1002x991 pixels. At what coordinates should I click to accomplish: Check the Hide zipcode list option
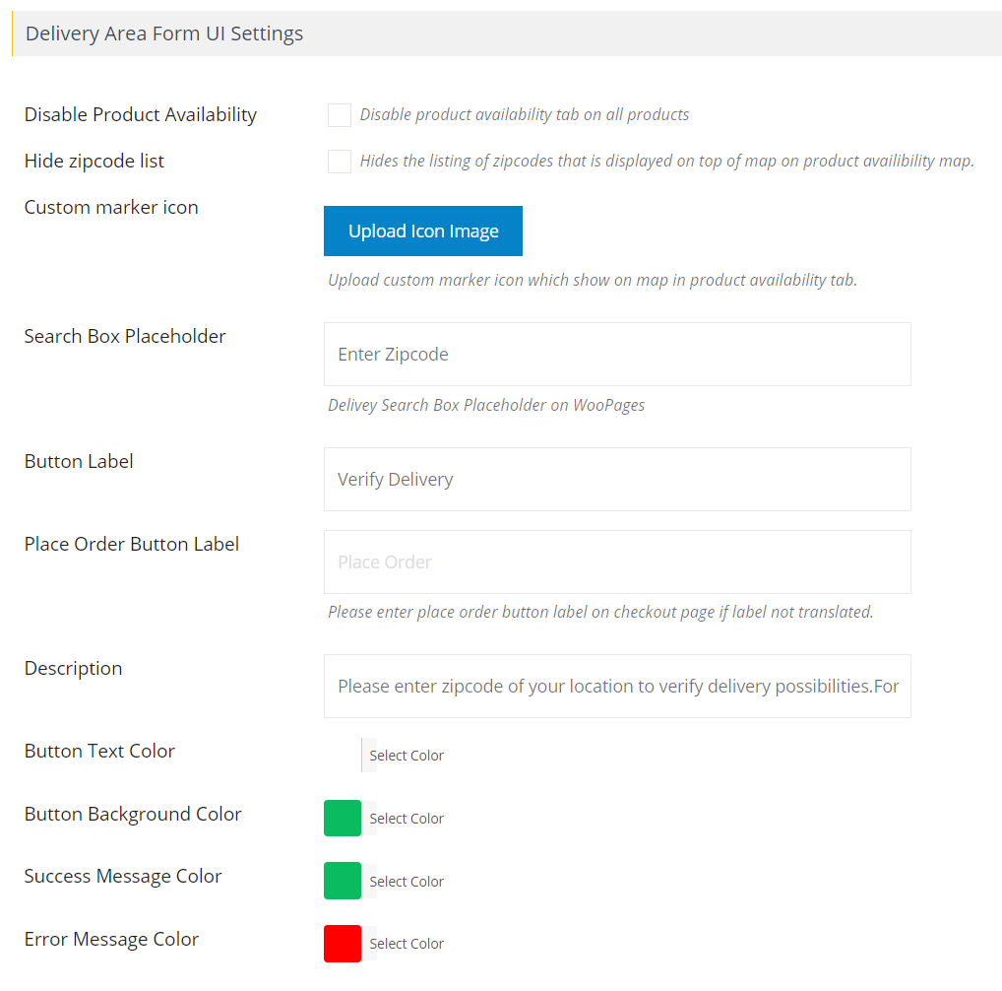click(x=339, y=161)
